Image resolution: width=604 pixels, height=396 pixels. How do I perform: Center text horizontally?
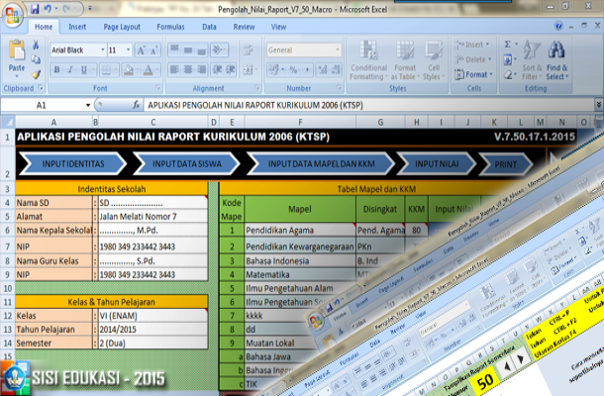(x=188, y=69)
